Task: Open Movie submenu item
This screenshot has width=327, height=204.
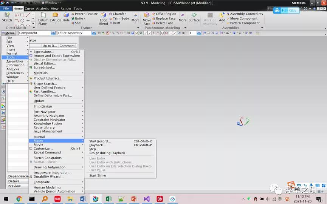Action: 56,144
